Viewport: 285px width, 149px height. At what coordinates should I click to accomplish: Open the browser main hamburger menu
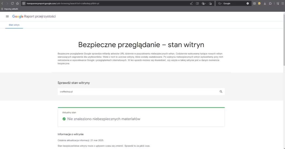pos(283,3)
